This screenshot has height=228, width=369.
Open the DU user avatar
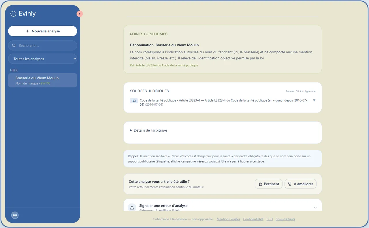click(x=15, y=215)
